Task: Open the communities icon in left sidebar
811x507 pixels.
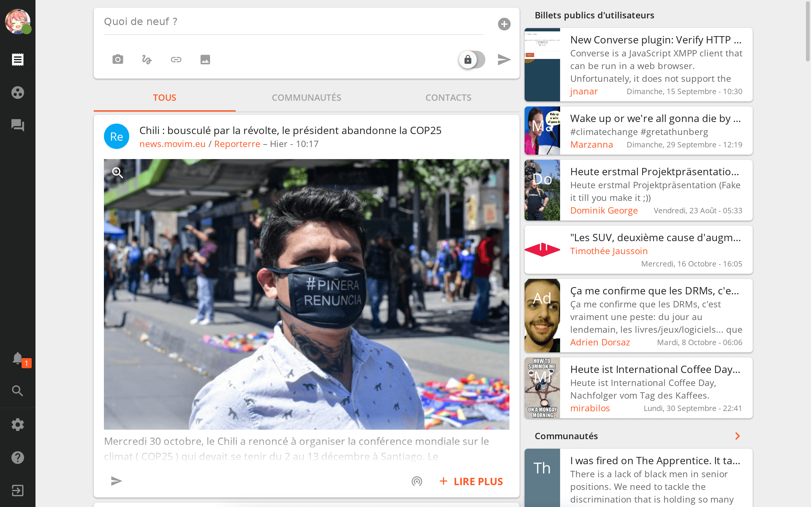Action: point(17,92)
